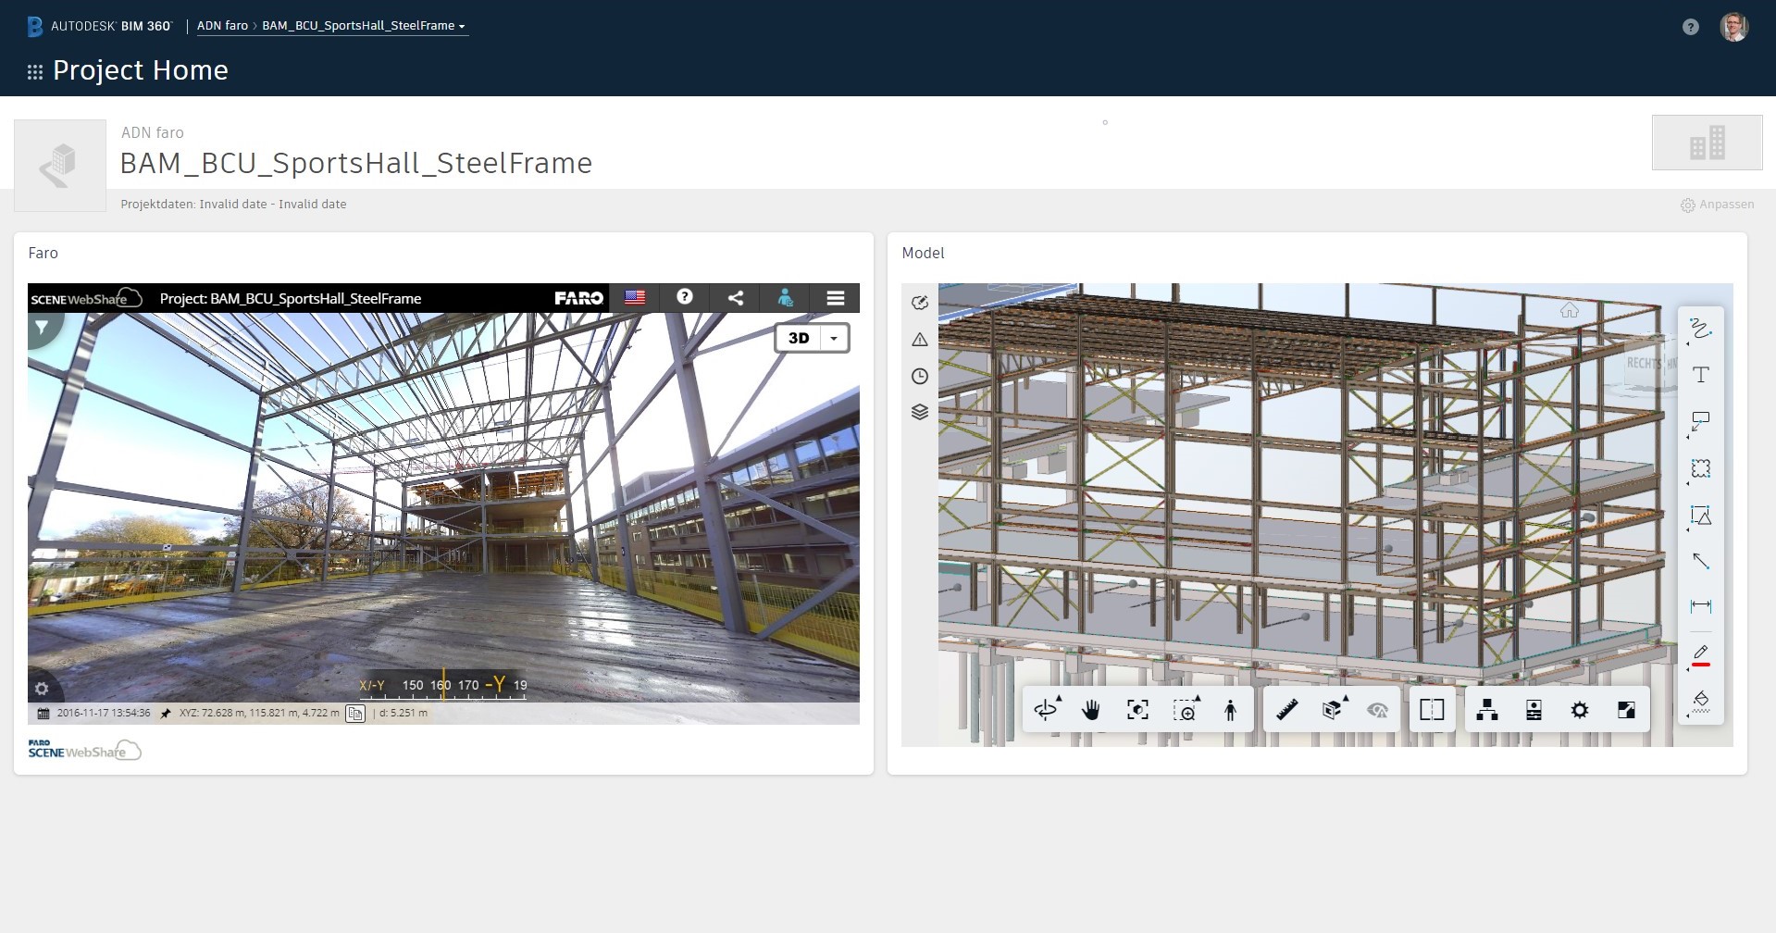Select the Zoom window tool

(x=1185, y=710)
